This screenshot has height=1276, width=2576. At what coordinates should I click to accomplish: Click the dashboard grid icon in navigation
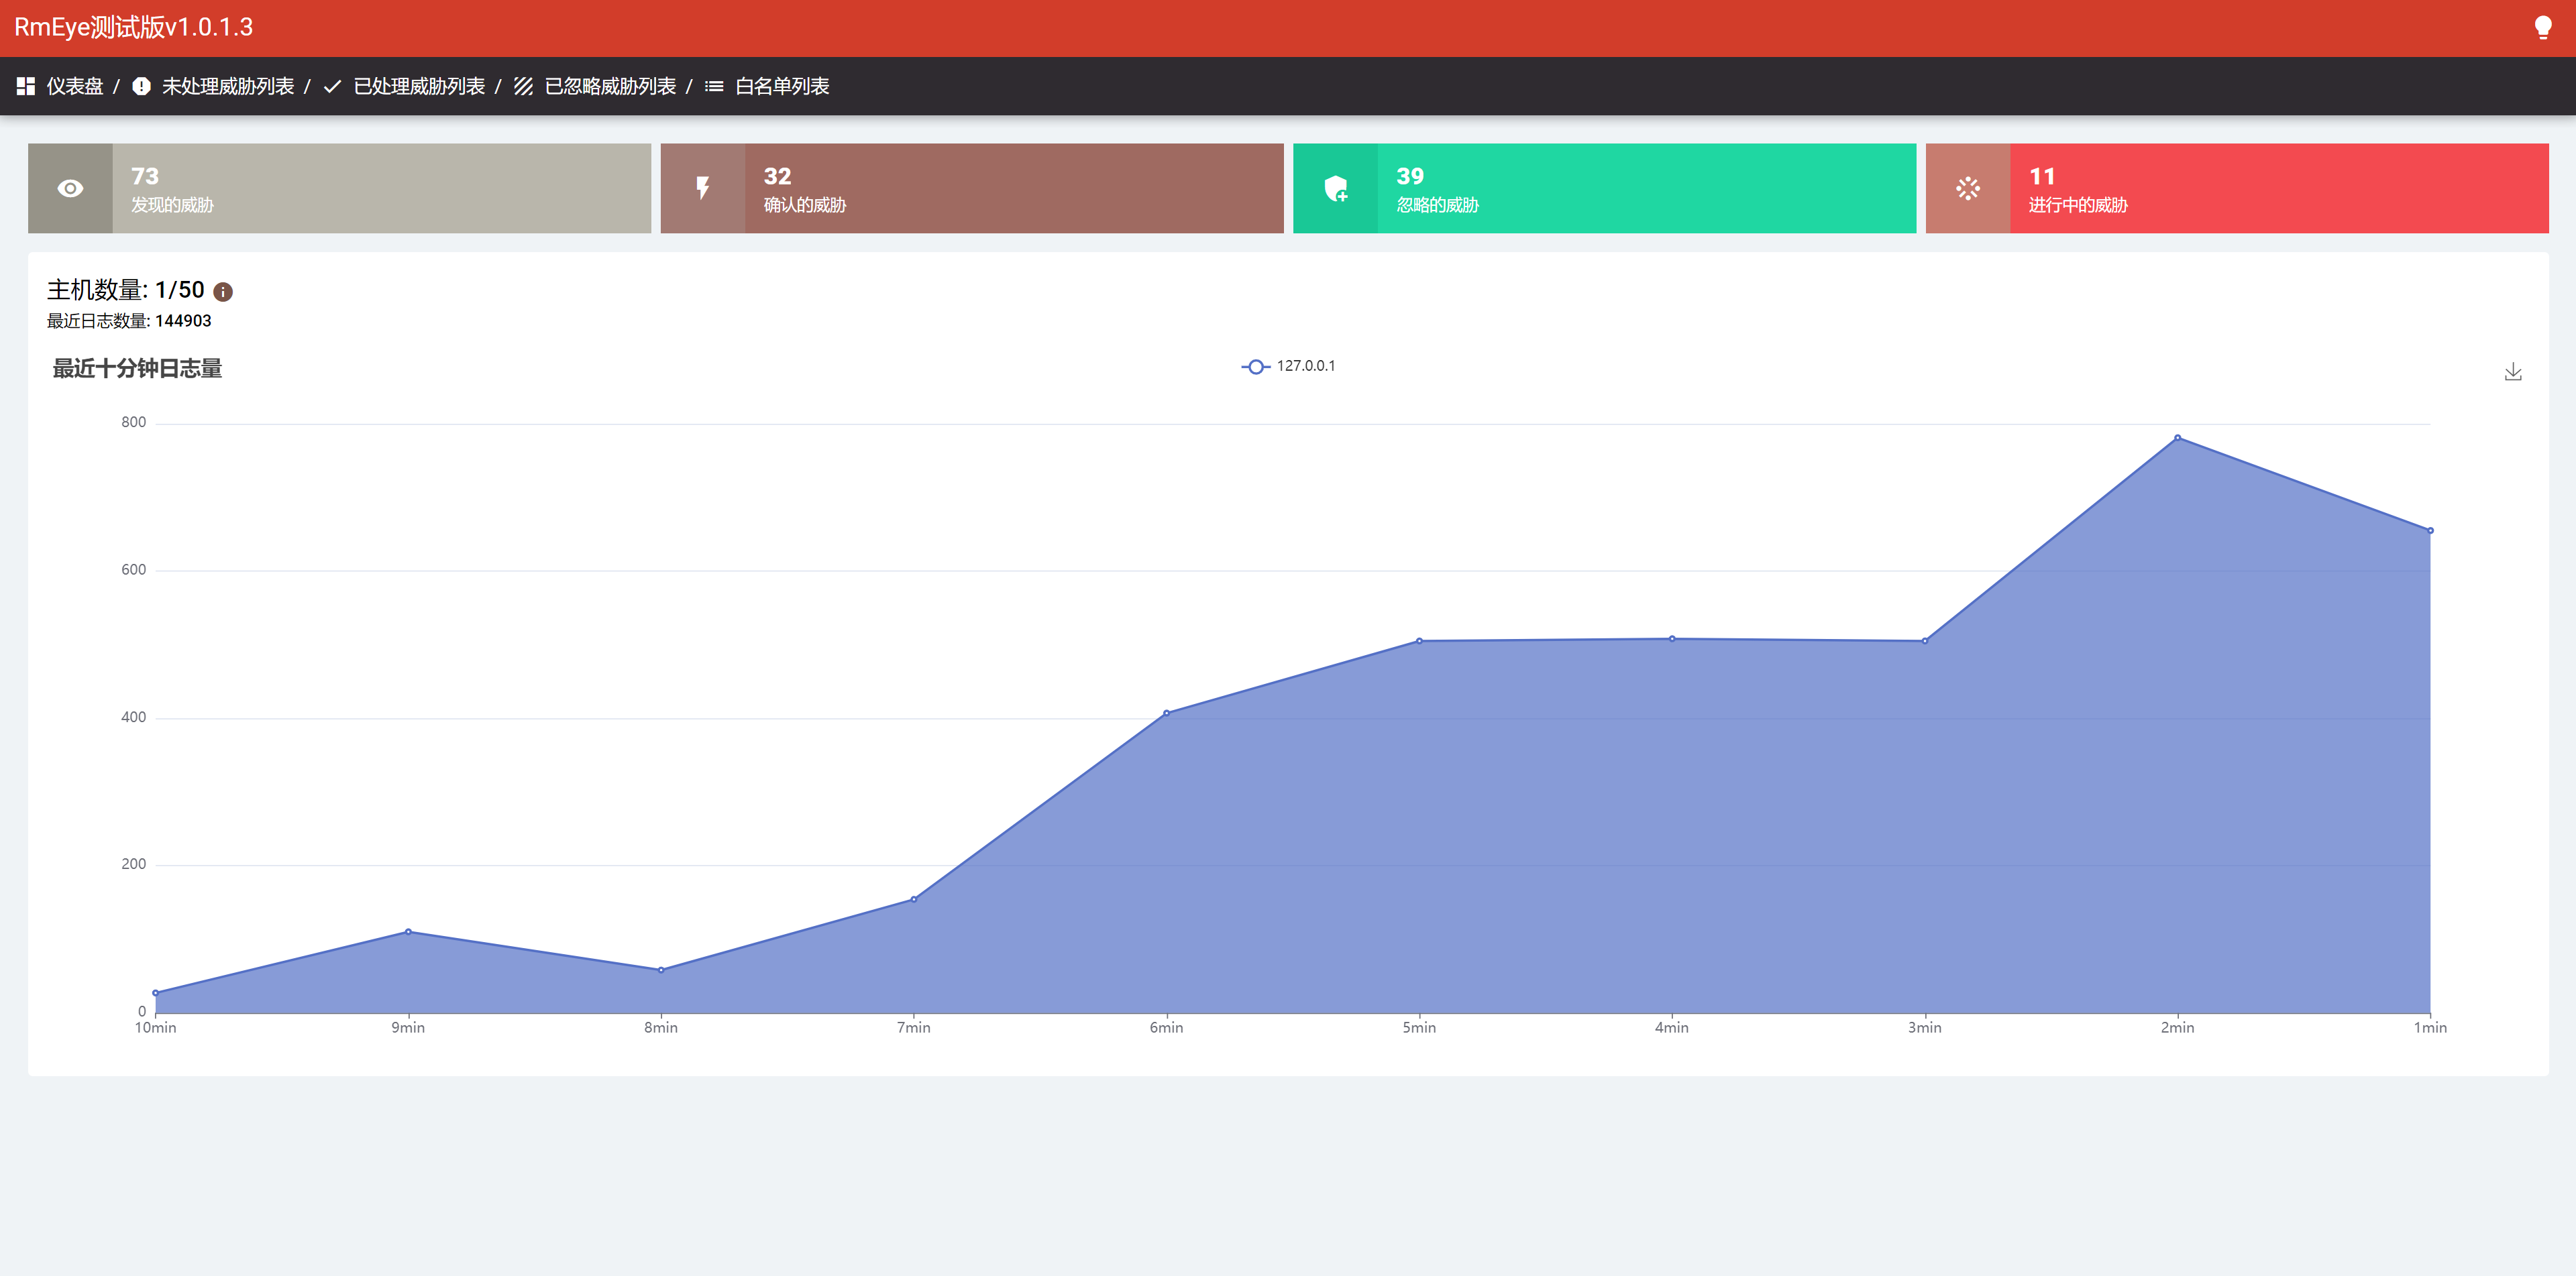(x=26, y=87)
